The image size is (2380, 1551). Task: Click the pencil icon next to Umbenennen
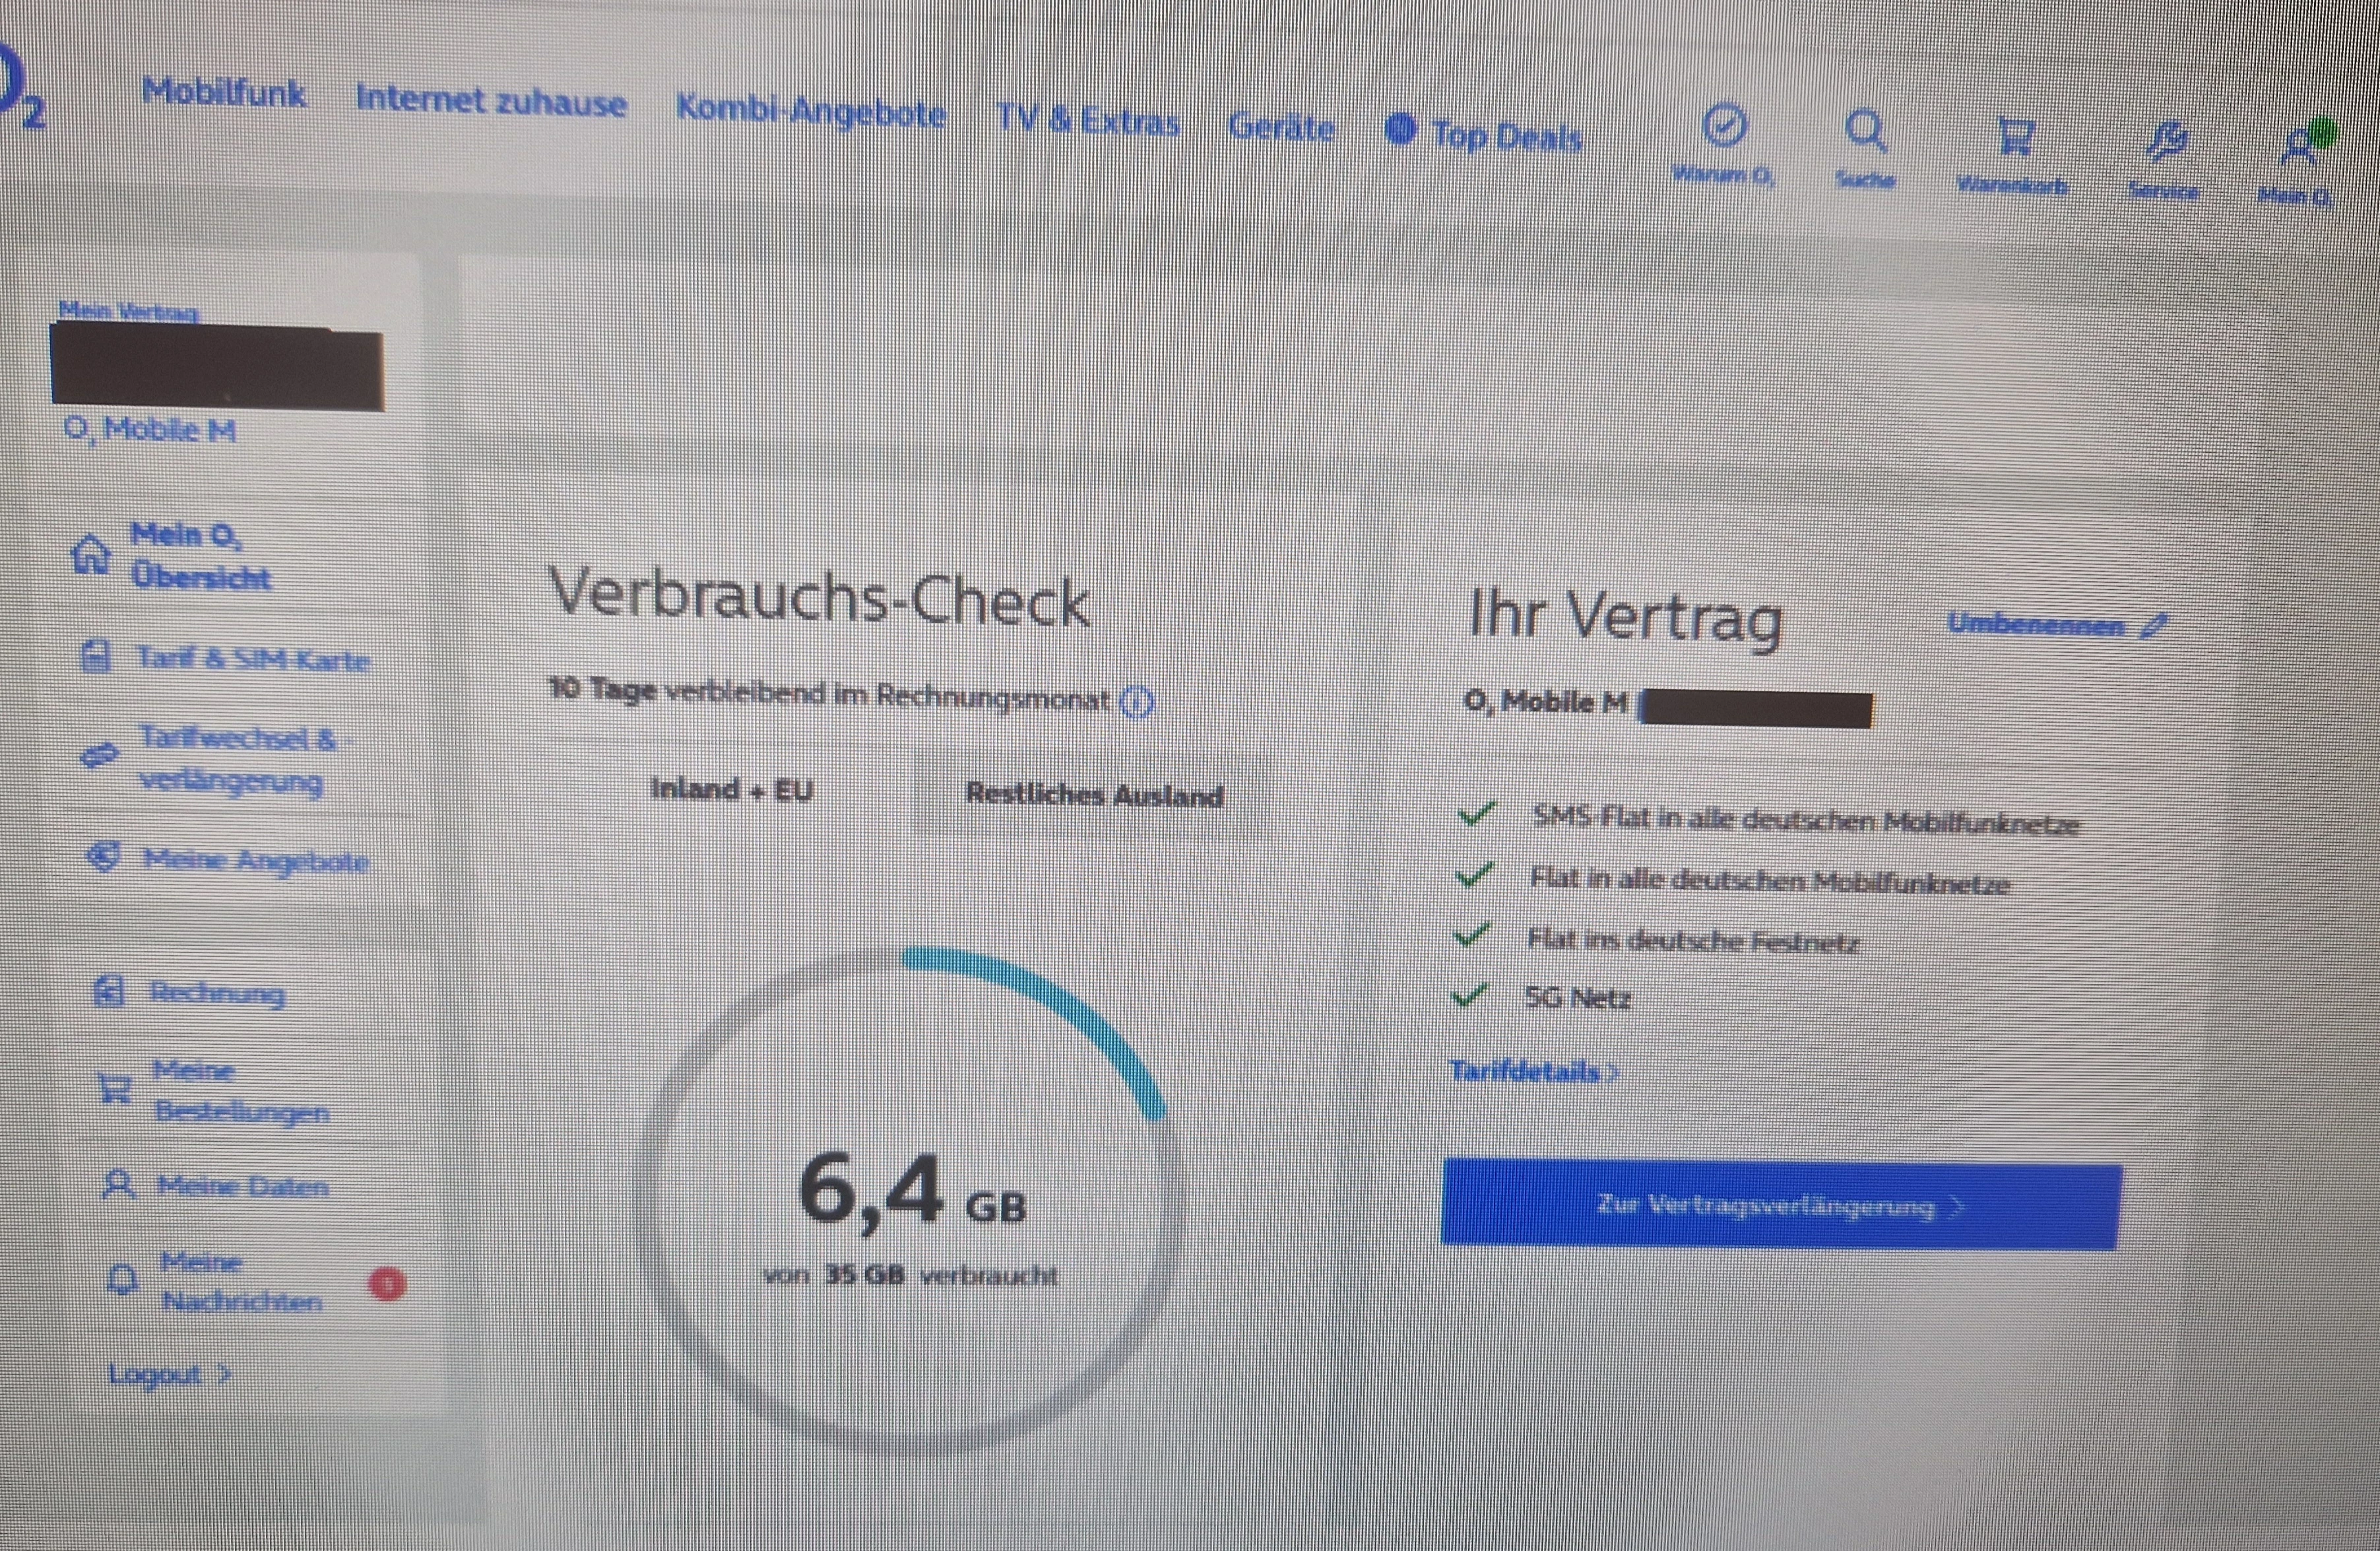[x=2155, y=627]
